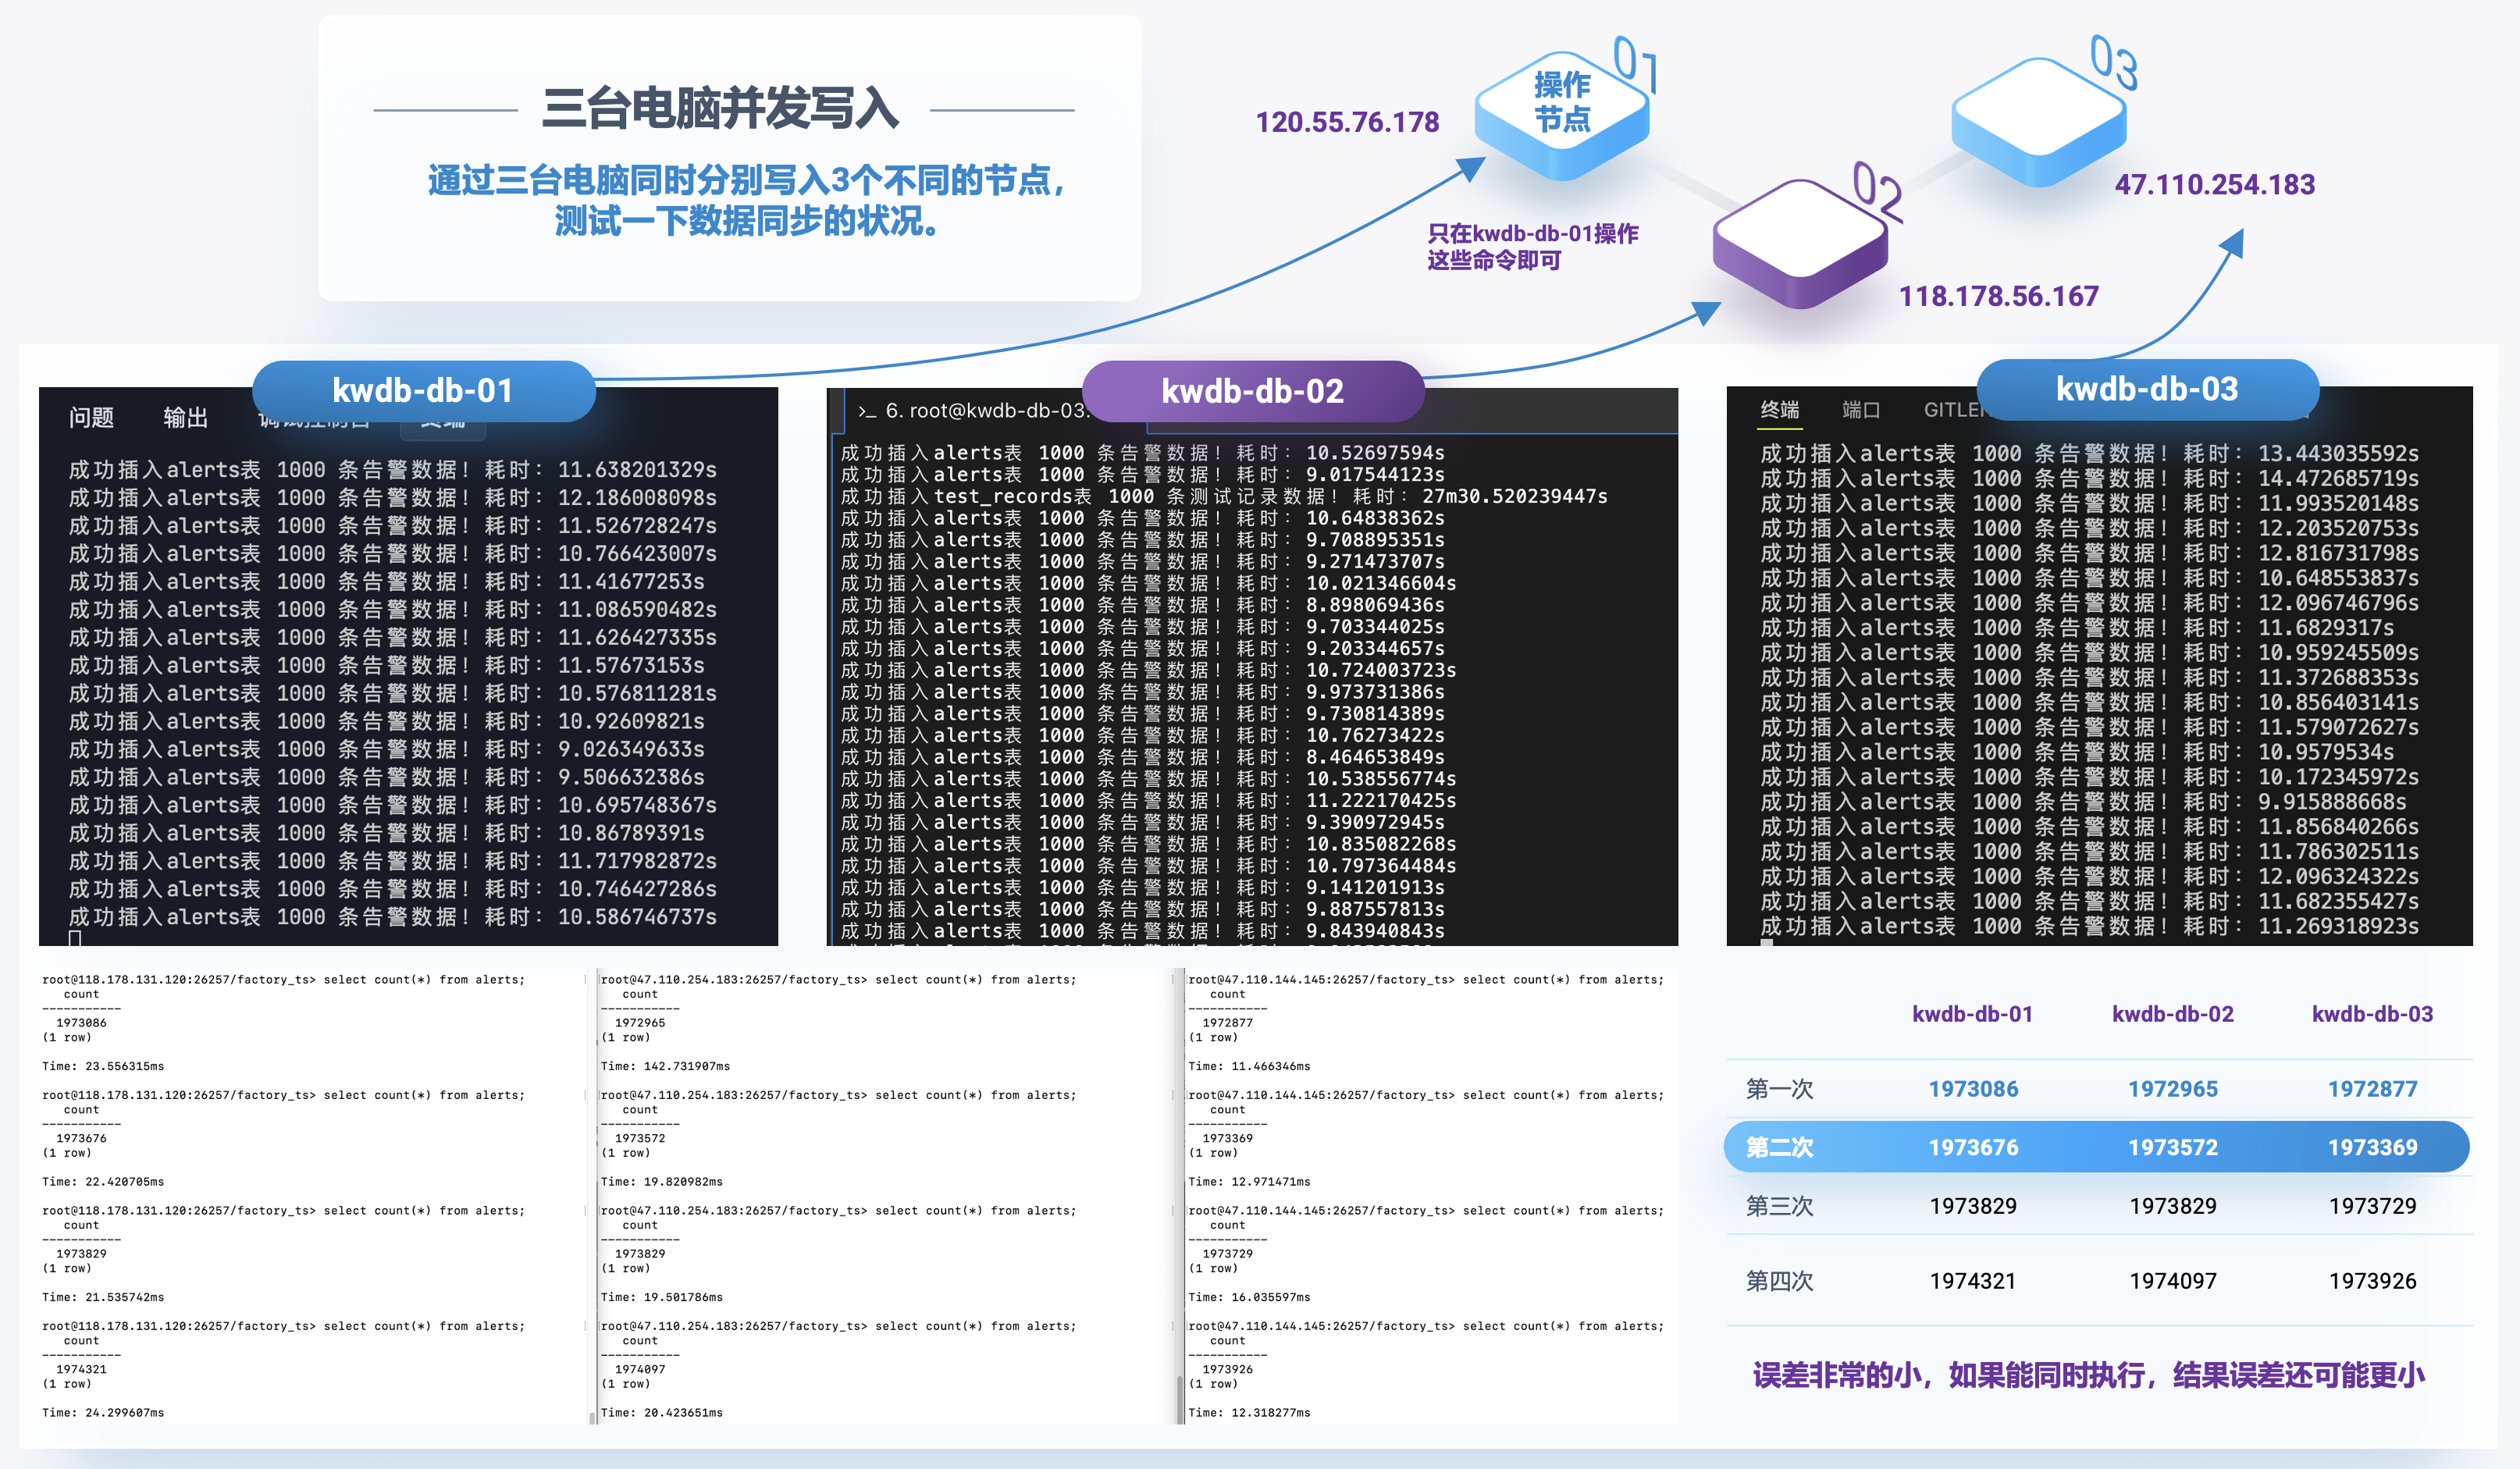Viewport: 2520px width, 1469px height.
Task: Click the kwdb-db-02 column header in table
Action: (x=2172, y=1014)
